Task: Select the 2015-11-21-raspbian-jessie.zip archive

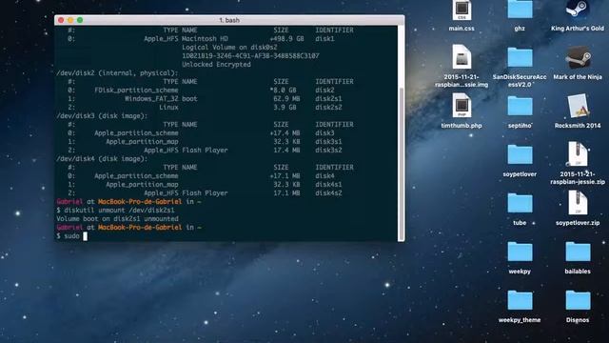Action: tap(578, 154)
